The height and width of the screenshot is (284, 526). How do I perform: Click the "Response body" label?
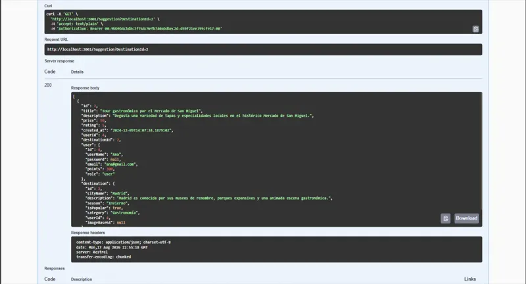pos(85,88)
